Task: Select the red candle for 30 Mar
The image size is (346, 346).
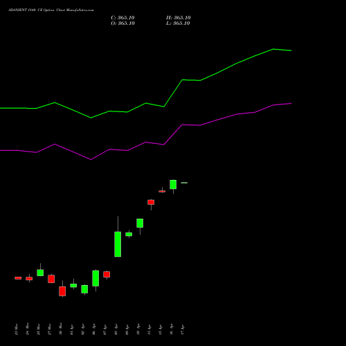Action: pyautogui.click(x=62, y=291)
